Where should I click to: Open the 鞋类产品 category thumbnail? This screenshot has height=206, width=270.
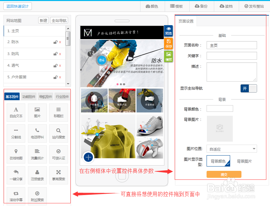pyautogui.click(x=122, y=101)
